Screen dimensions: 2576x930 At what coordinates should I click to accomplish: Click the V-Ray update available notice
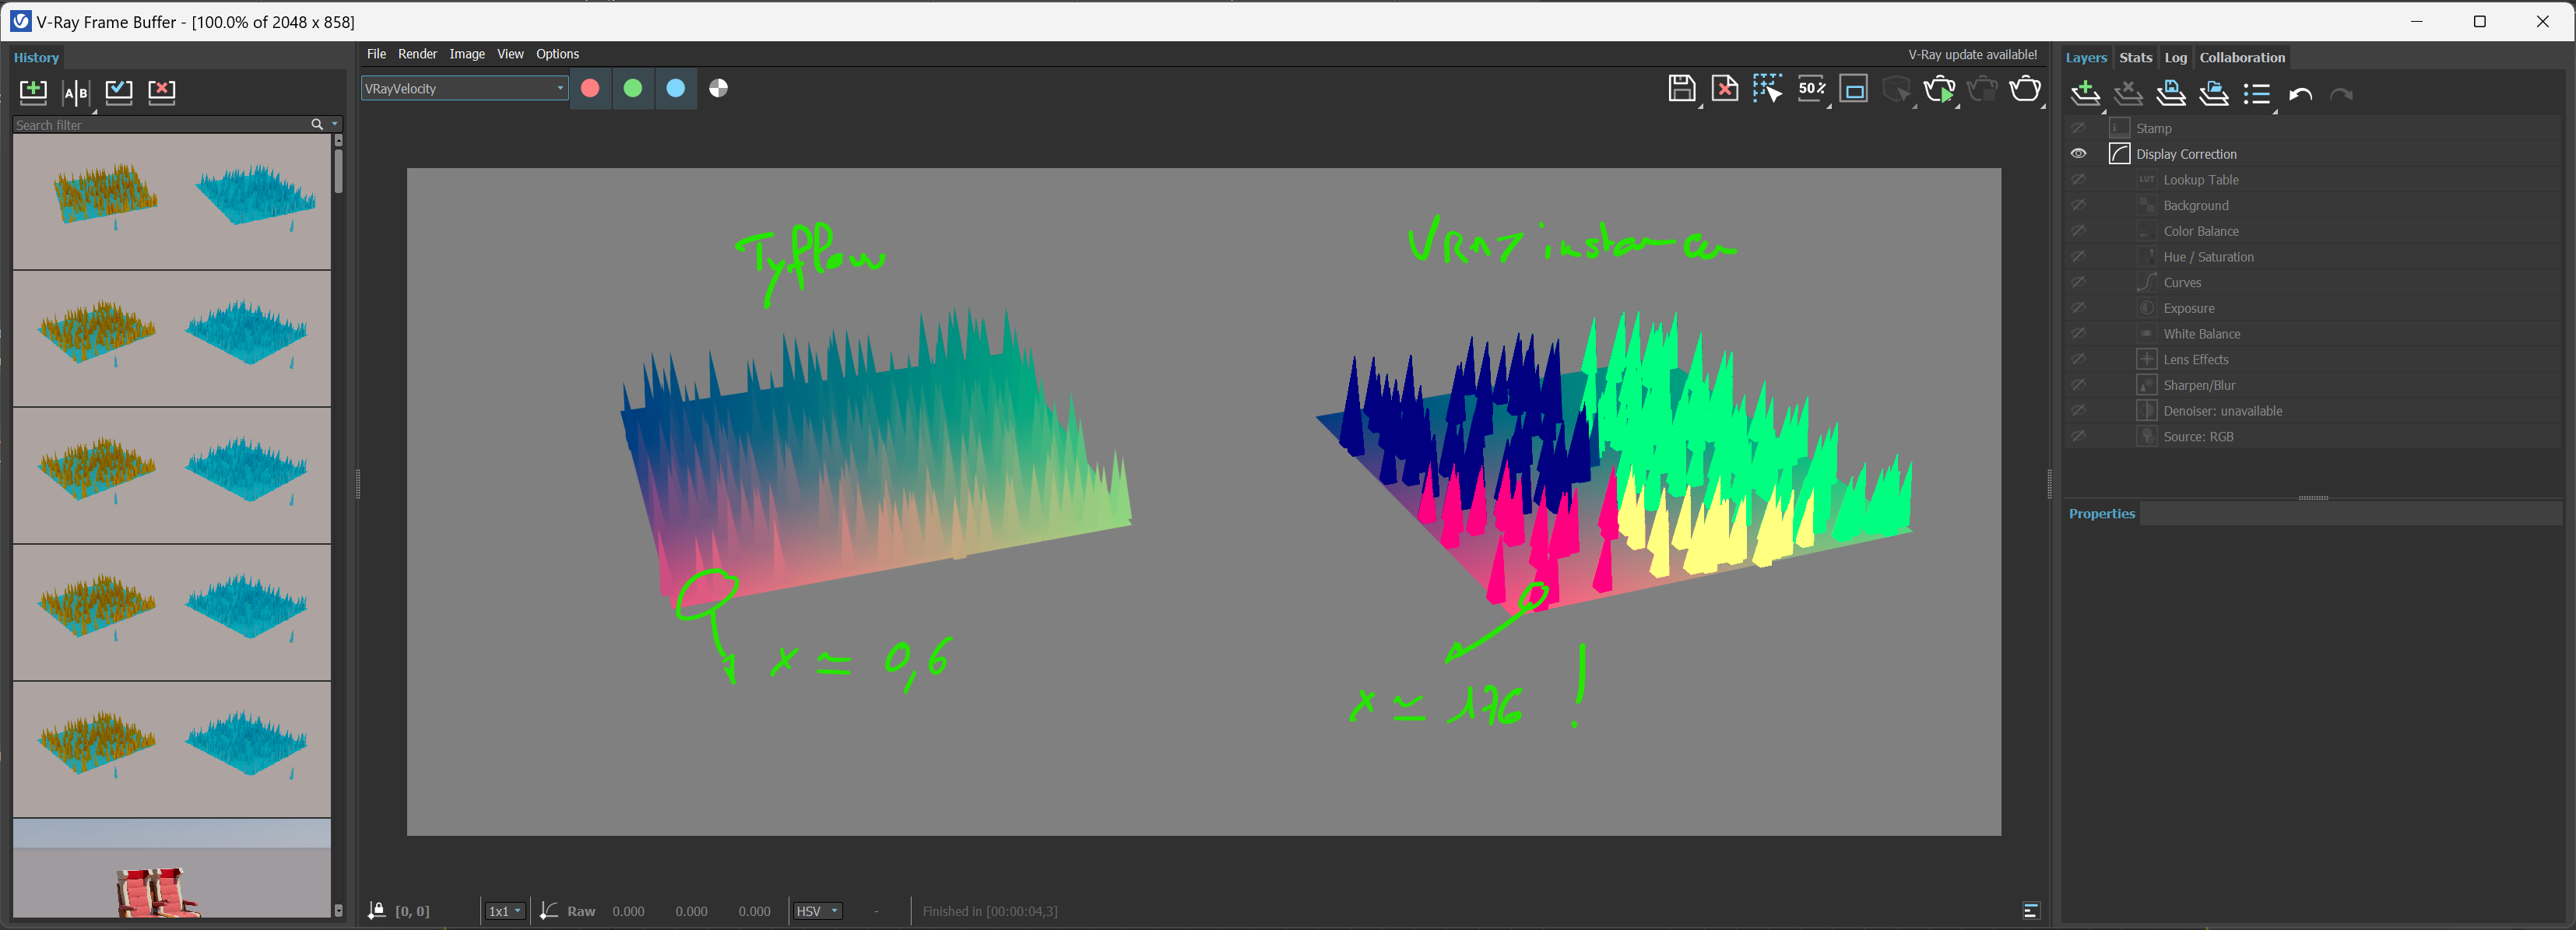[1971, 55]
